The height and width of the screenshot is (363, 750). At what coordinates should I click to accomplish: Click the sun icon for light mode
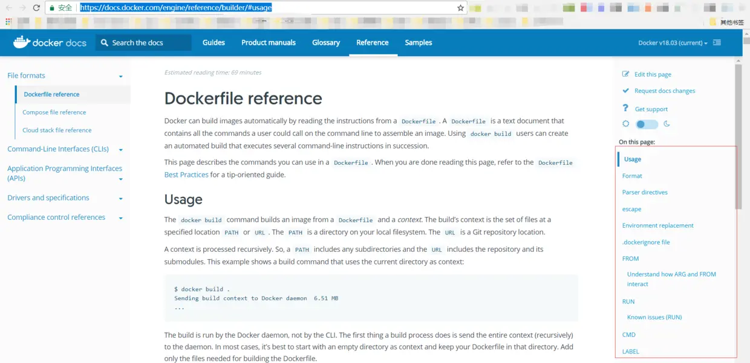pyautogui.click(x=626, y=124)
